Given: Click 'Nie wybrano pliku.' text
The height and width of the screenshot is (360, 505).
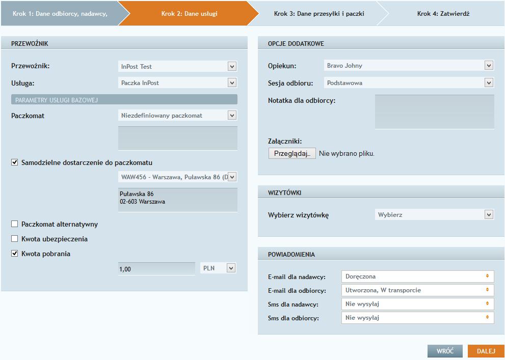Looking at the screenshot, I should click(x=347, y=154).
